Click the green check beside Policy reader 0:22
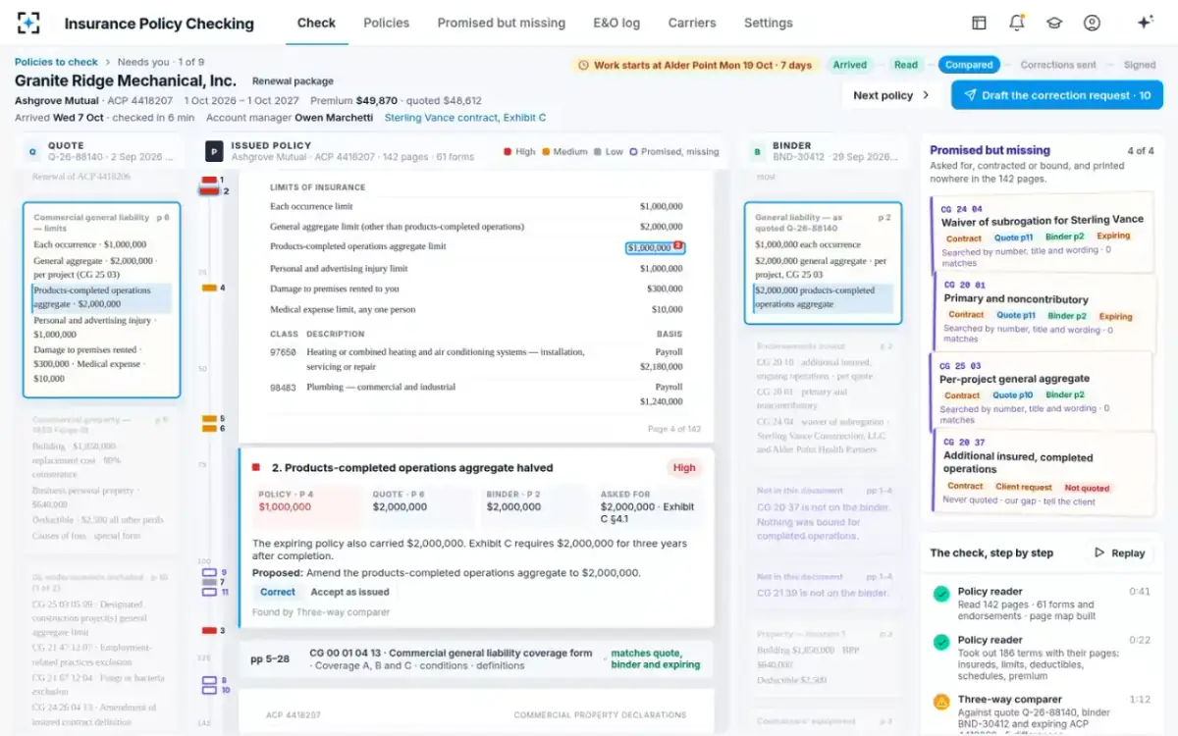This screenshot has height=736, width=1178. coord(941,643)
